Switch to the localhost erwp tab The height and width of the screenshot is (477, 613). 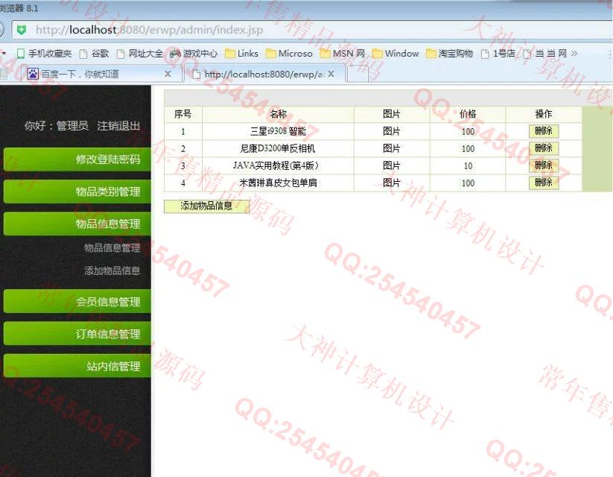pyautogui.click(x=264, y=74)
